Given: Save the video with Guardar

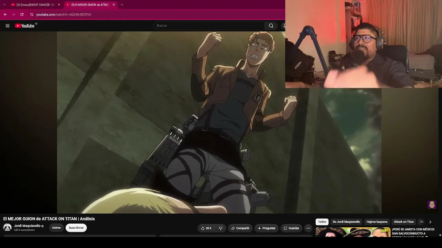Looking at the screenshot, I should [x=291, y=228].
